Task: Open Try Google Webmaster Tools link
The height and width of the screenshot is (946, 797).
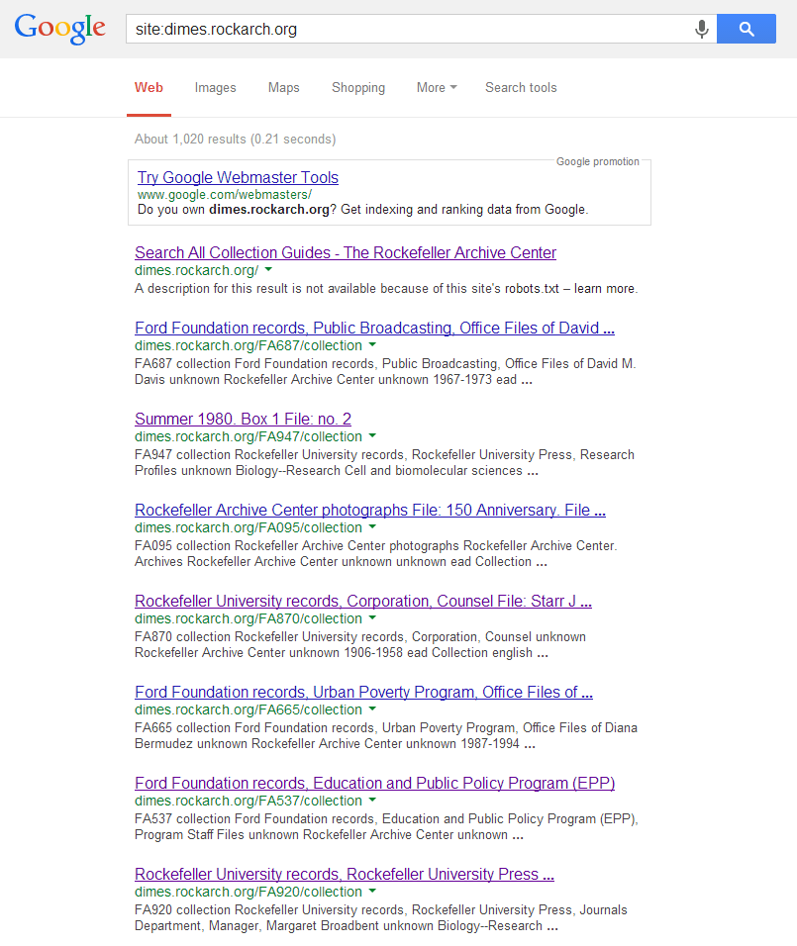Action: coord(238,177)
